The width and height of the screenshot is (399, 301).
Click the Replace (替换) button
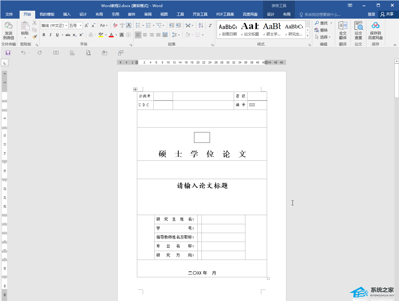coord(321,30)
